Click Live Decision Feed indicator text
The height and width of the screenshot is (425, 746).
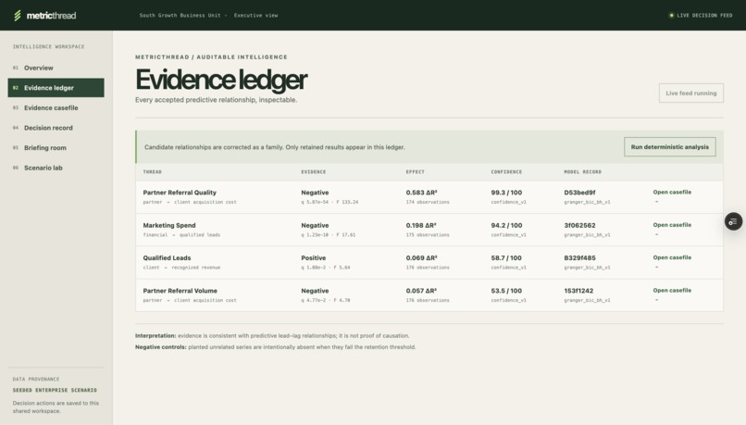704,15
